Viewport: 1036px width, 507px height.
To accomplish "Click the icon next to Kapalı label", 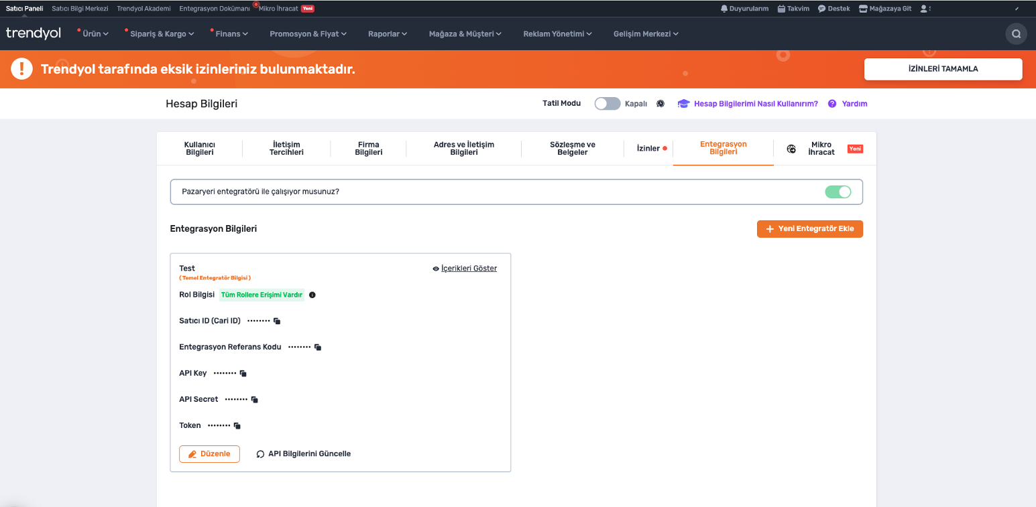I will tap(660, 104).
